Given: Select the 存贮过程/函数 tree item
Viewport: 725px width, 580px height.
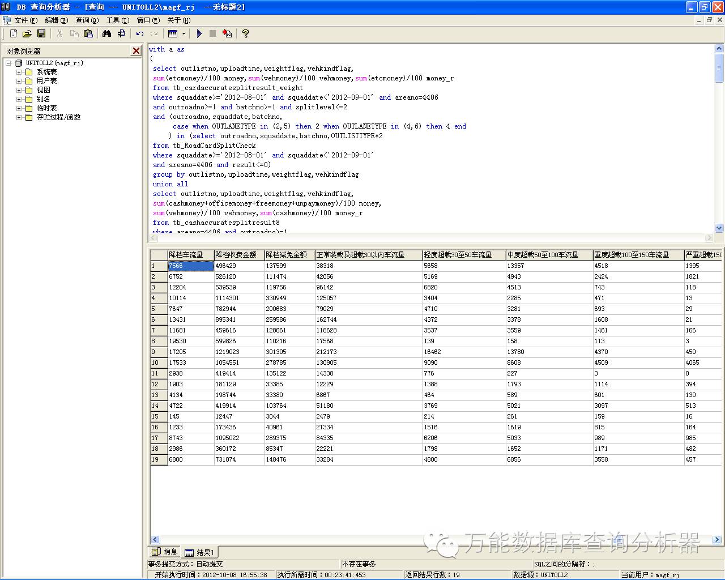Looking at the screenshot, I should tap(58, 117).
